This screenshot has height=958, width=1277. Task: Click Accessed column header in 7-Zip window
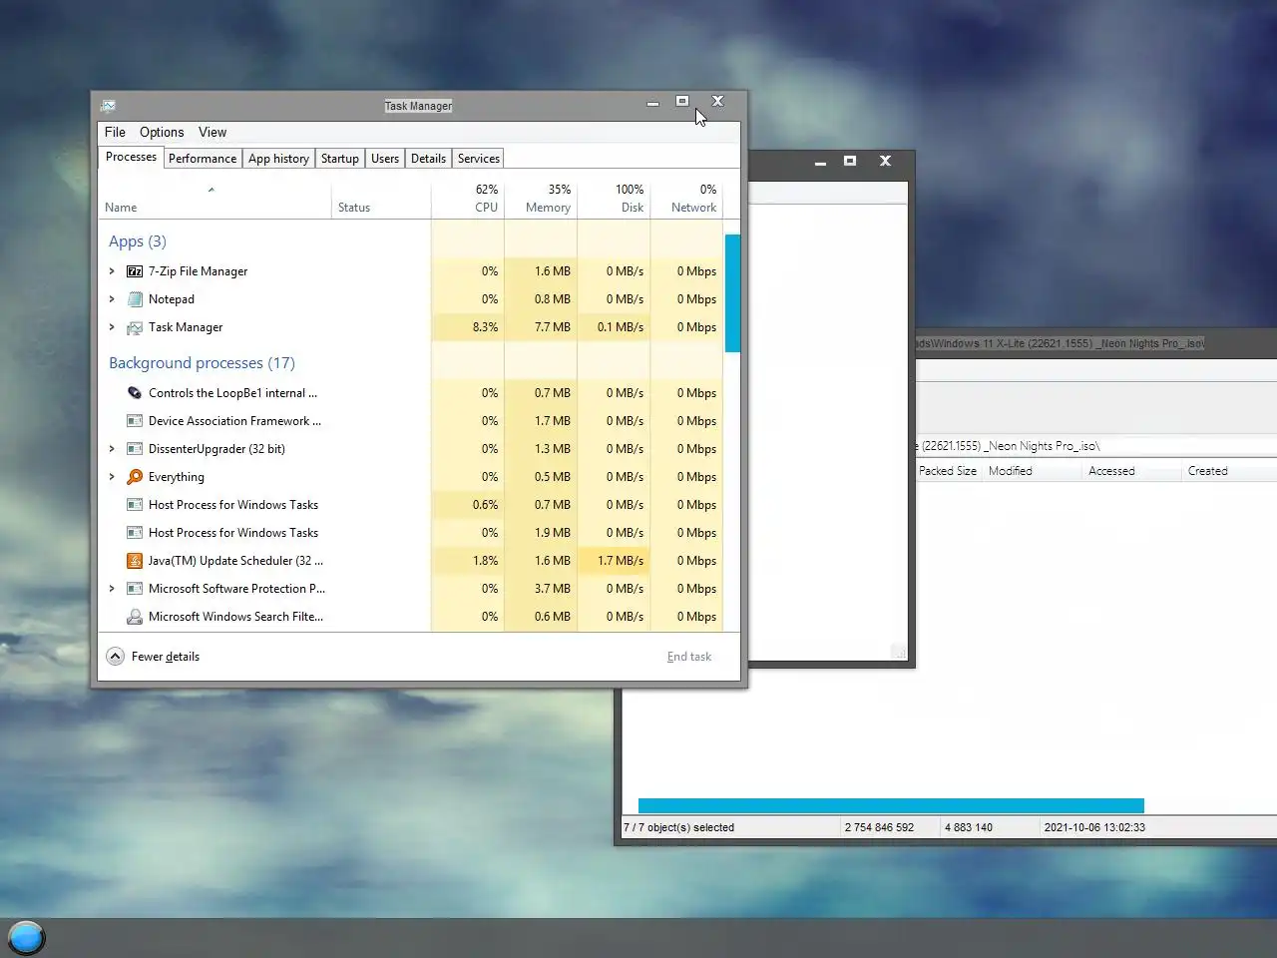click(1132, 471)
